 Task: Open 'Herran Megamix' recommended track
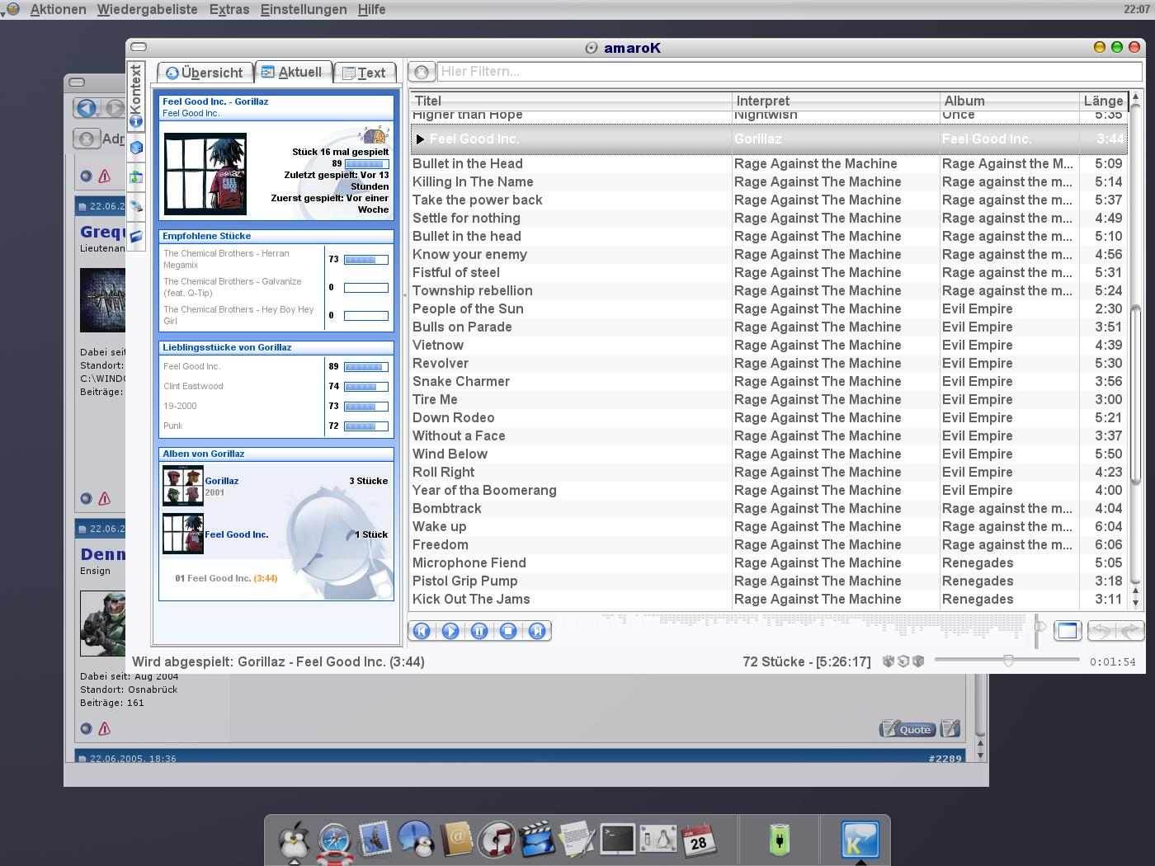[x=239, y=259]
